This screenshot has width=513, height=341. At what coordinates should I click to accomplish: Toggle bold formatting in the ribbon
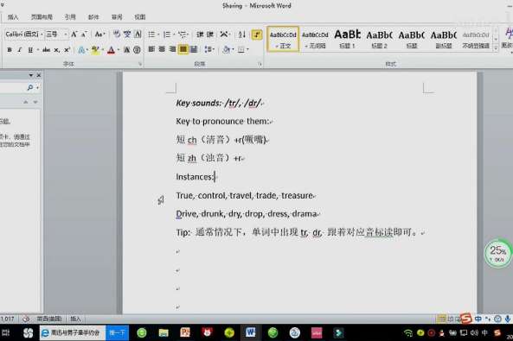pyautogui.click(x=10, y=50)
